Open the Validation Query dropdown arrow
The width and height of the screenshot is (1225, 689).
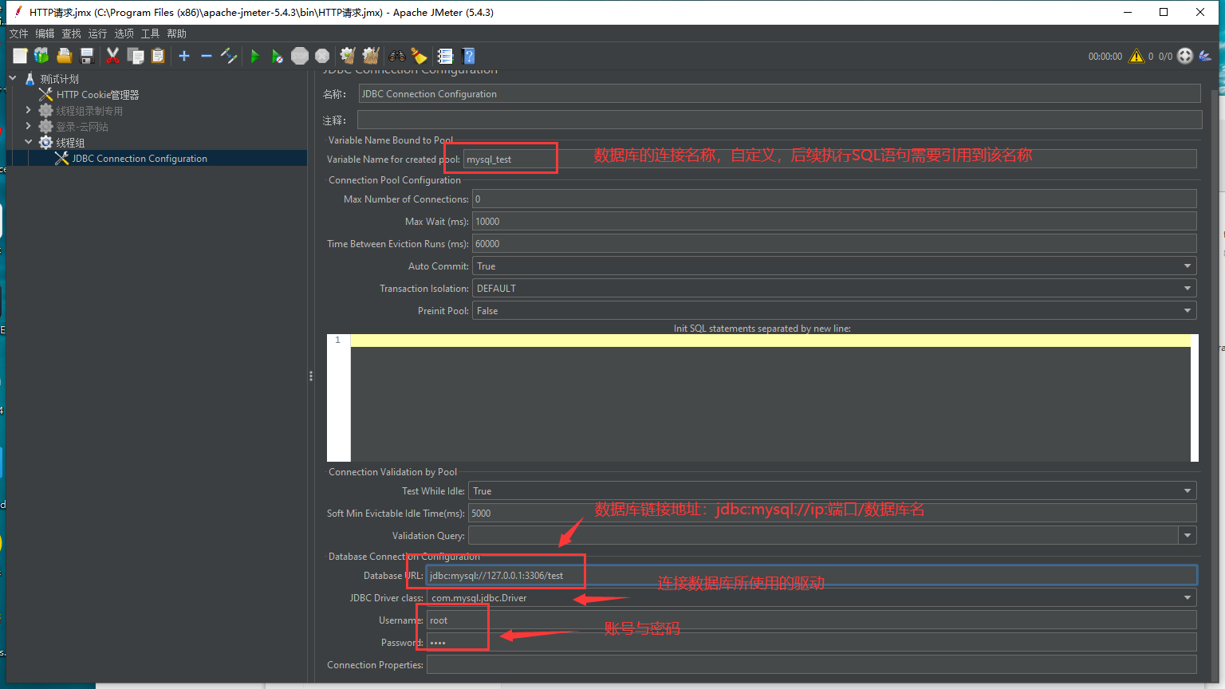[1188, 536]
